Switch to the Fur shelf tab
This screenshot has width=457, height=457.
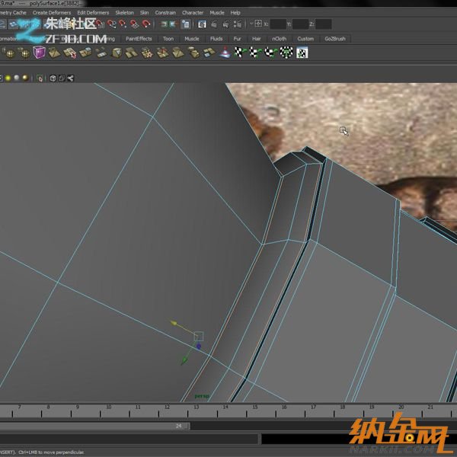237,39
